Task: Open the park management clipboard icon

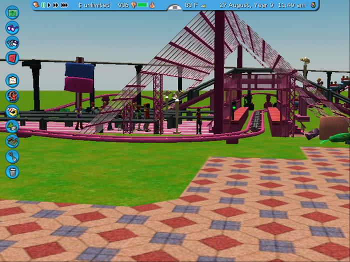Action: pyautogui.click(x=12, y=81)
